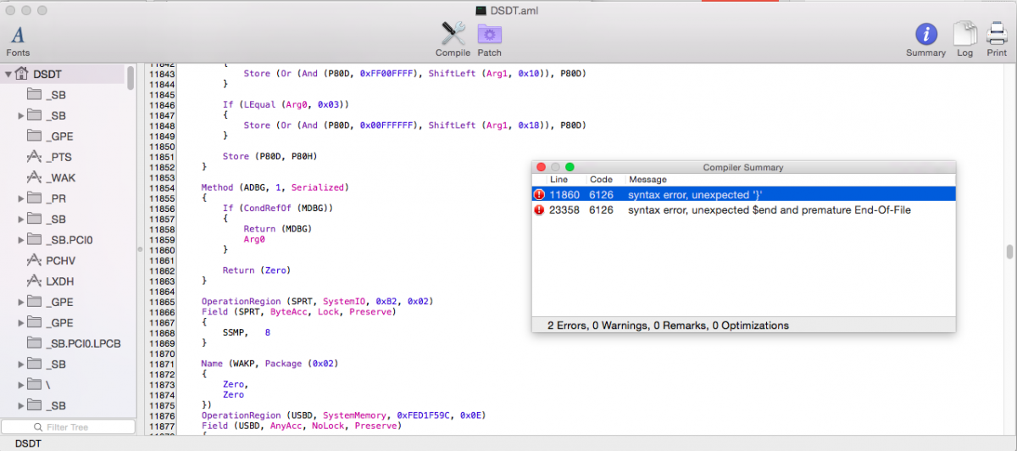Expand the backslash root scope folder

point(21,385)
